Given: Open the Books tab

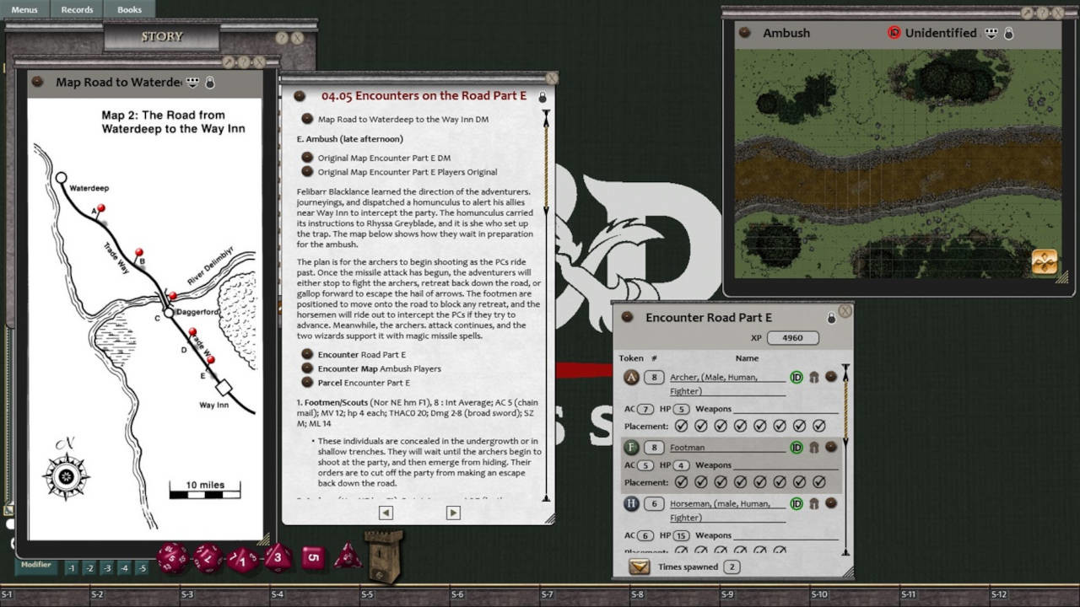Looking at the screenshot, I should (x=128, y=9).
